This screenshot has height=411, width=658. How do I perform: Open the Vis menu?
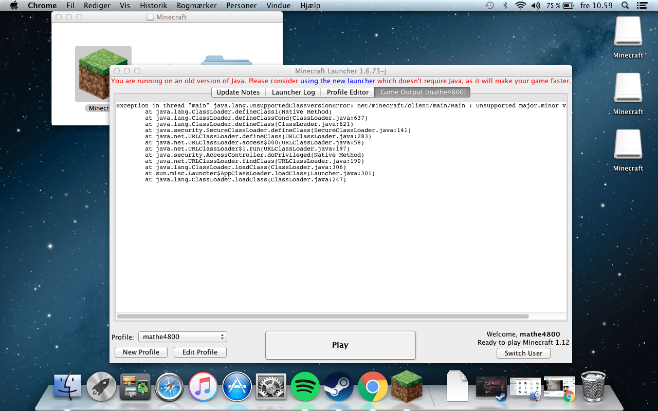pyautogui.click(x=125, y=6)
